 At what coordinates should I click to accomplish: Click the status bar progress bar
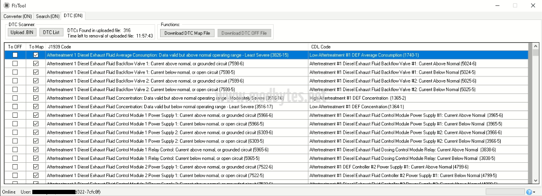click(505, 192)
